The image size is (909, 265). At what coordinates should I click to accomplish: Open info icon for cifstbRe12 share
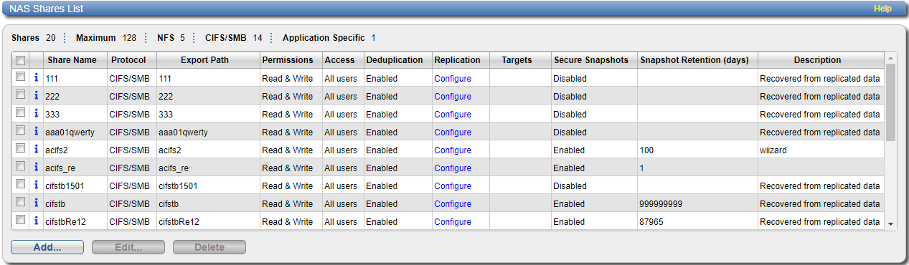[36, 221]
